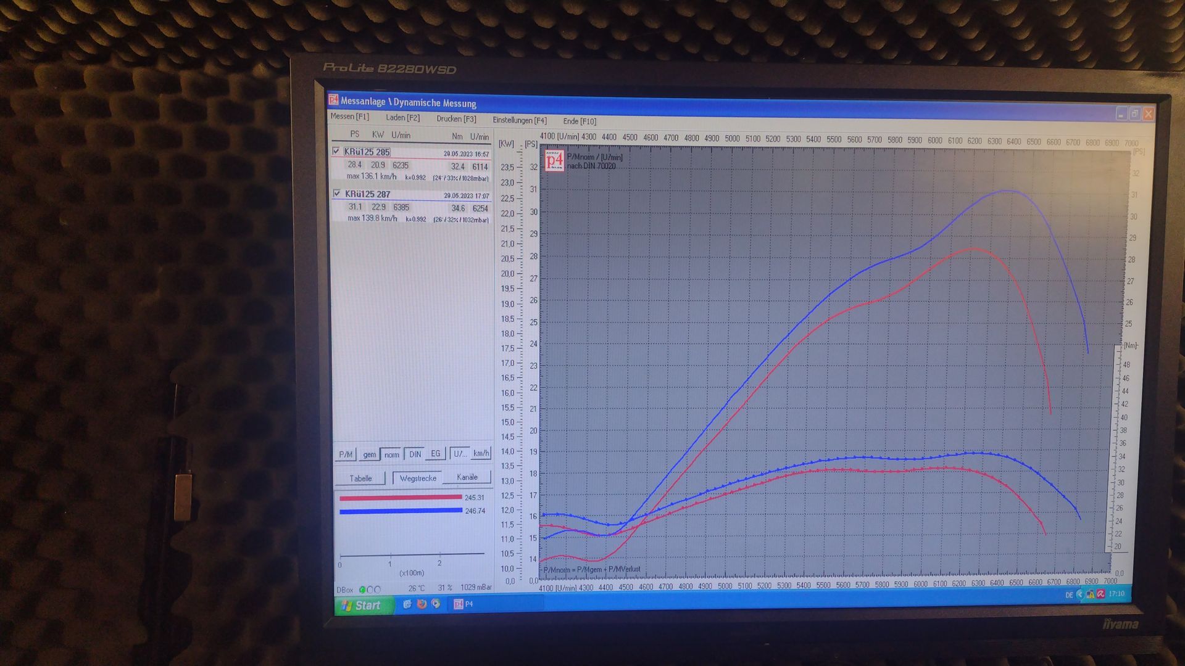
Task: Click the red 245.31 distance bar
Action: click(x=400, y=498)
